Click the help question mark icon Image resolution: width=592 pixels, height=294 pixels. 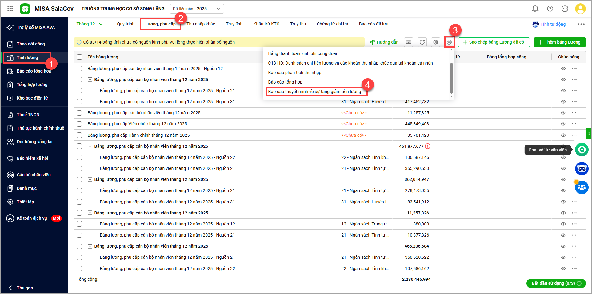pyautogui.click(x=550, y=9)
